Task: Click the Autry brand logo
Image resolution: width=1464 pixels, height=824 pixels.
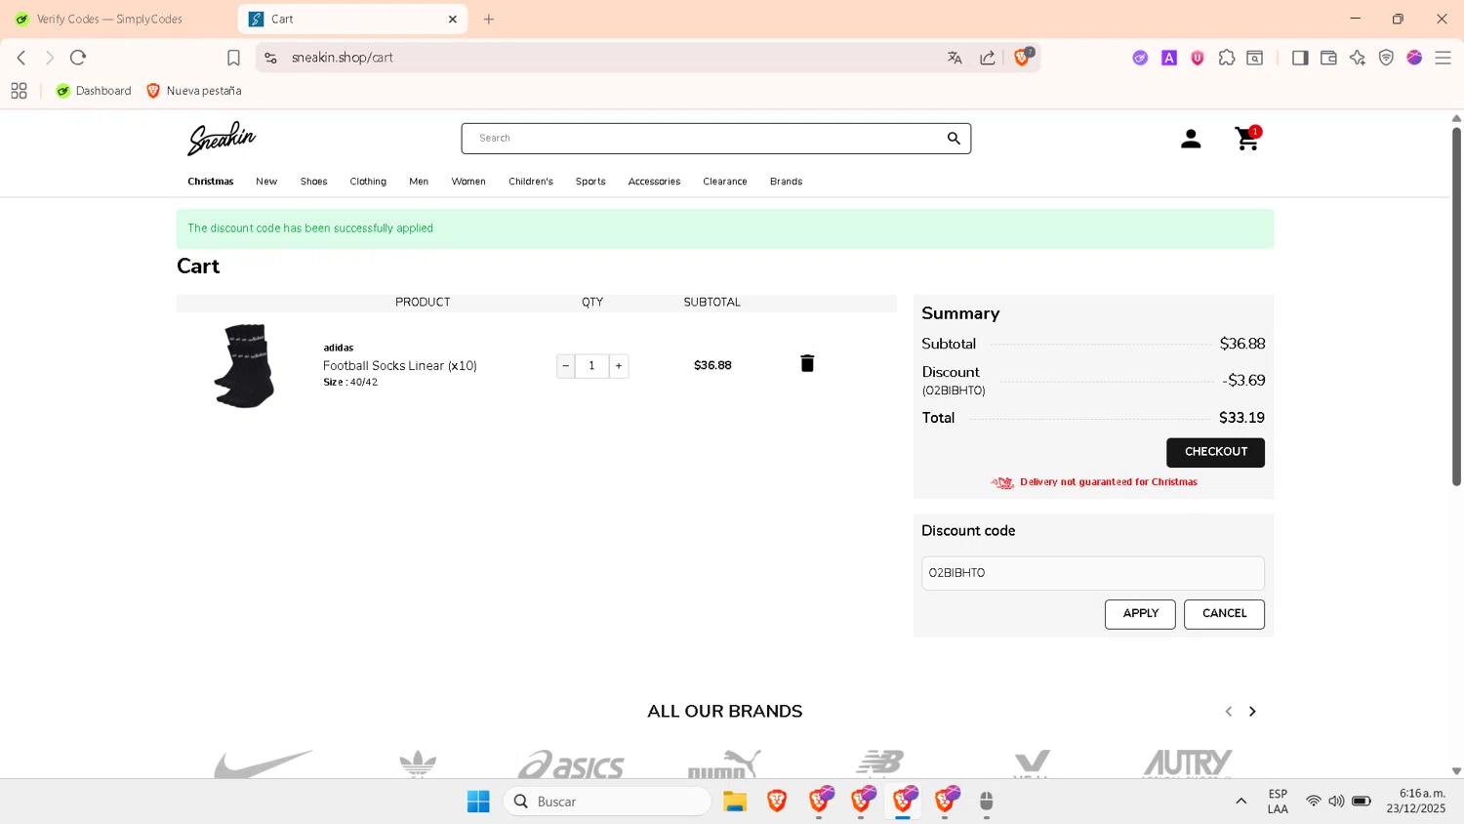Action: 1188,763
